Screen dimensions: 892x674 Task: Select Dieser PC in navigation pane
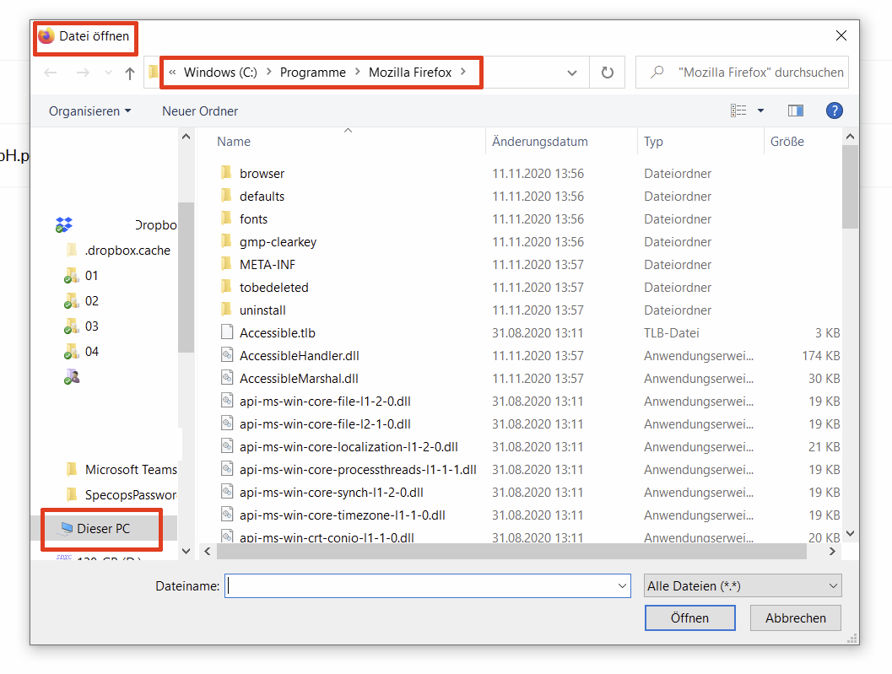point(103,529)
